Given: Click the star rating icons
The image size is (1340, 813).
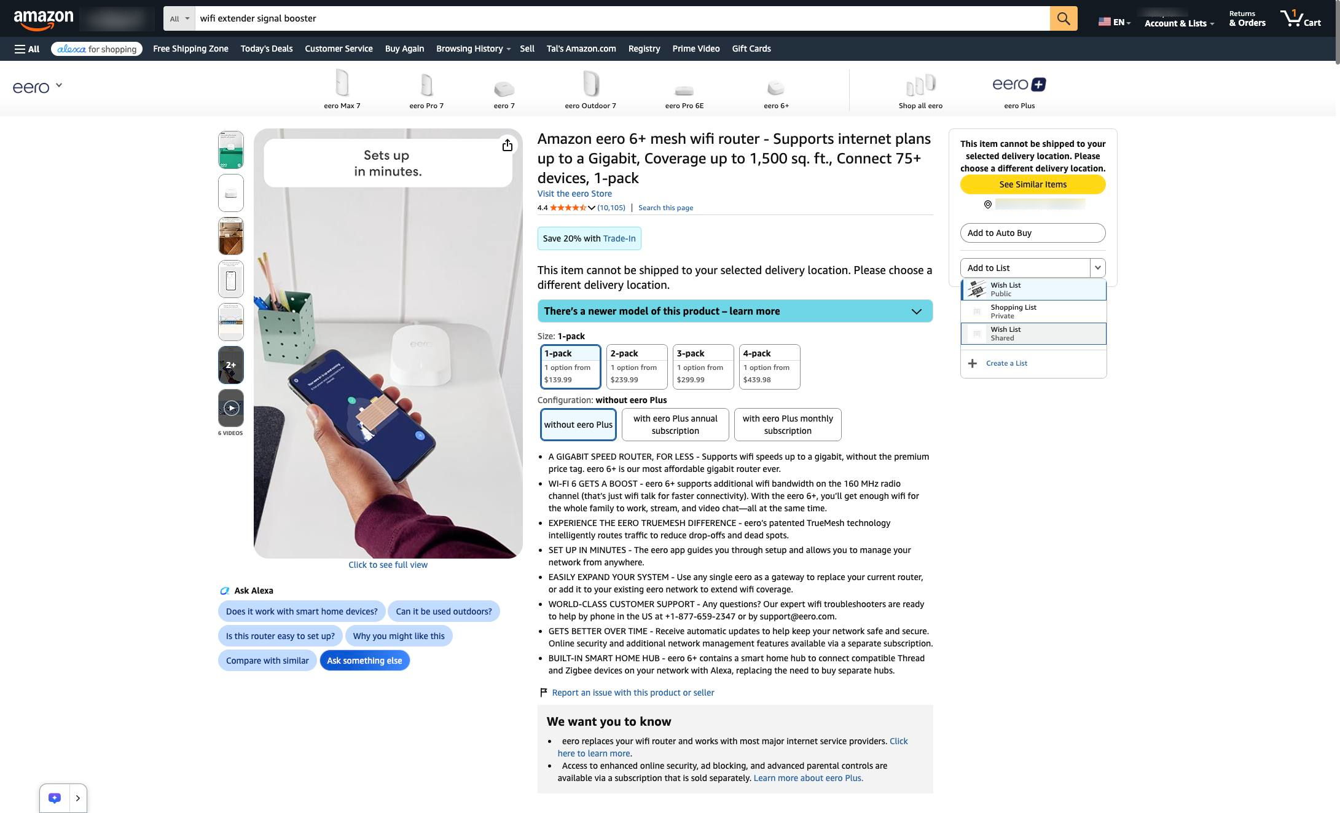Looking at the screenshot, I should pyautogui.click(x=568, y=208).
